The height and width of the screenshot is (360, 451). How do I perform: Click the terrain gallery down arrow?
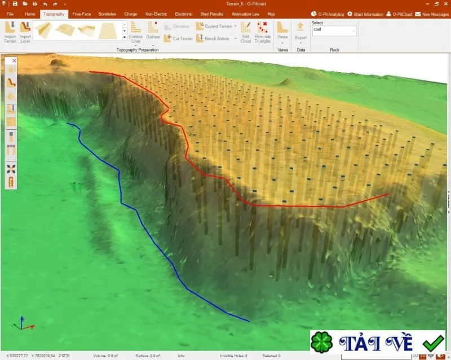pos(125,31)
